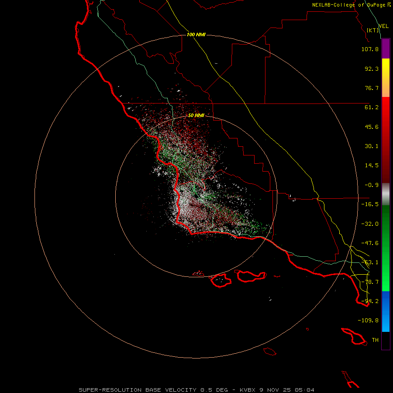Click the -63.1 scale value
The image size is (393, 393).
[370, 262]
